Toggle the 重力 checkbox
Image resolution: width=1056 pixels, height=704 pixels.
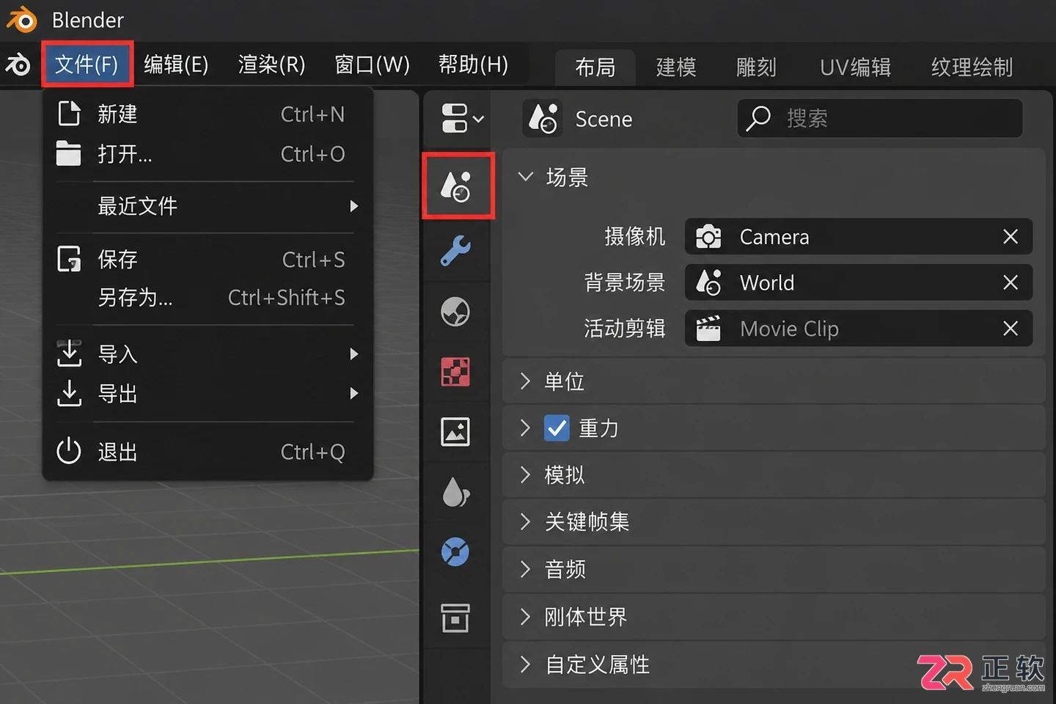pos(557,428)
